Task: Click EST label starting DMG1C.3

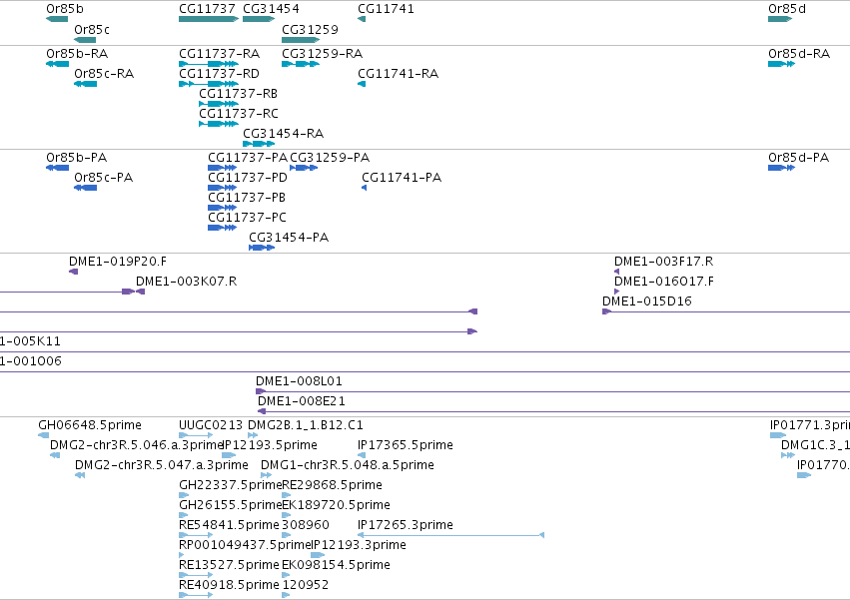Action: coord(815,445)
